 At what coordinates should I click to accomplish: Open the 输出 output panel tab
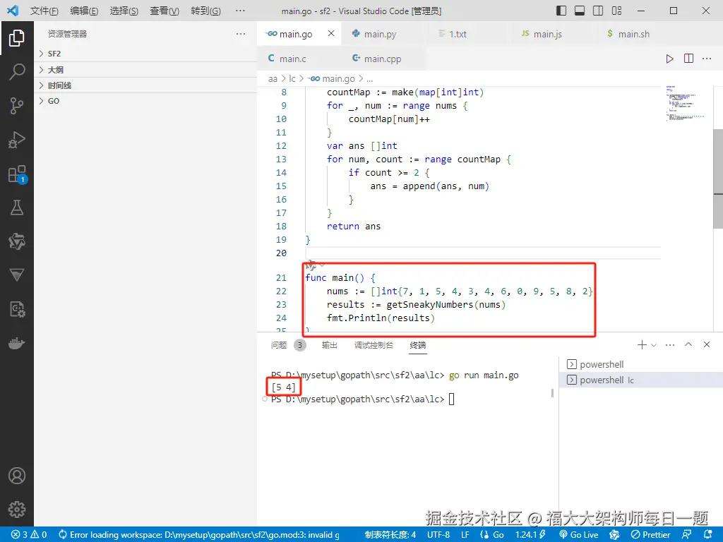click(x=329, y=345)
